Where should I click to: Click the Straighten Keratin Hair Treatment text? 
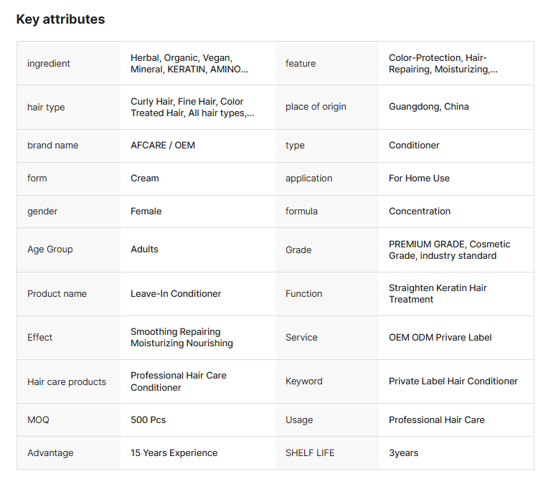[x=438, y=294]
